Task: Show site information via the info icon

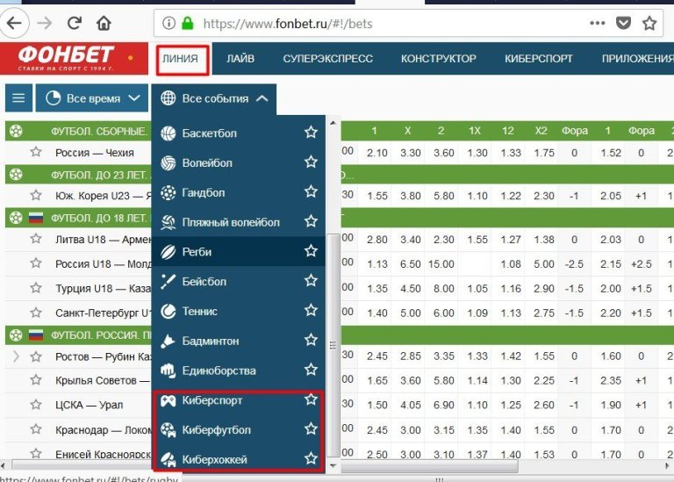Action: 168,23
